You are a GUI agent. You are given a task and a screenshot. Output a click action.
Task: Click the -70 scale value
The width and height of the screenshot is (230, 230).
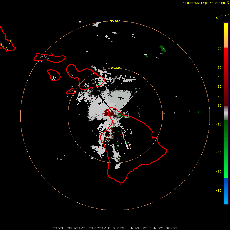[x=218, y=181]
